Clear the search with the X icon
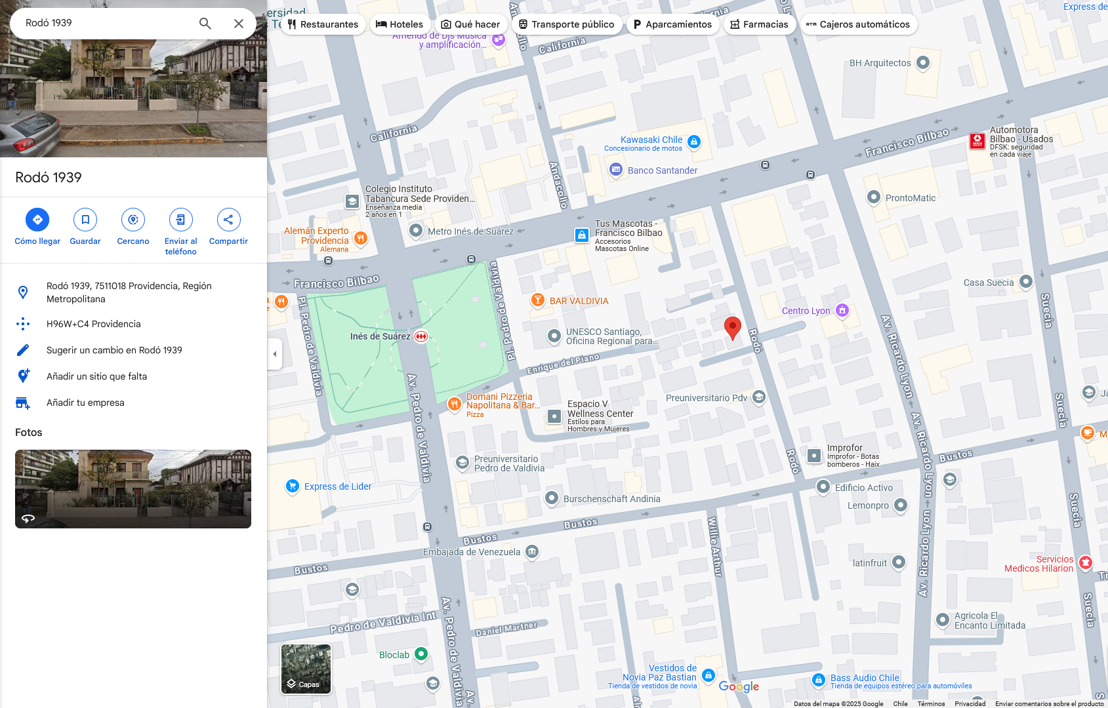1108x708 pixels. click(239, 24)
